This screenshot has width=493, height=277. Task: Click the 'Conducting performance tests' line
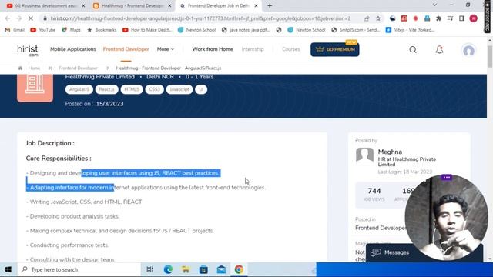coord(67,245)
